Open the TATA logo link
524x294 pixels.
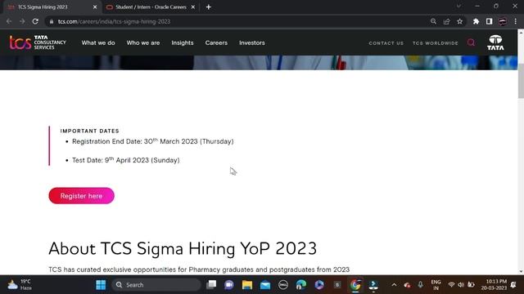[x=495, y=42]
